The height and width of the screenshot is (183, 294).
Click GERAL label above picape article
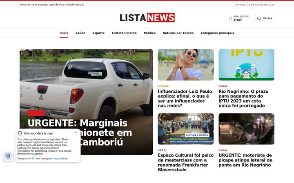(223, 150)
